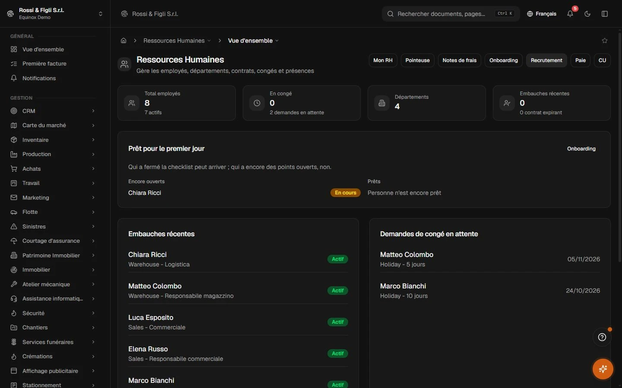Image resolution: width=622 pixels, height=388 pixels.
Task: Click the Achats cart icon
Action: 14,169
